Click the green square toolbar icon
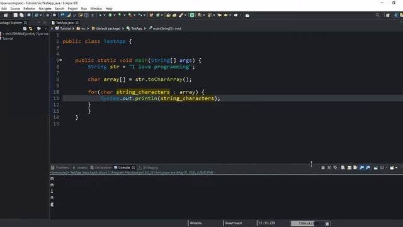Viewport: 403px width, 227px height. click(192, 15)
